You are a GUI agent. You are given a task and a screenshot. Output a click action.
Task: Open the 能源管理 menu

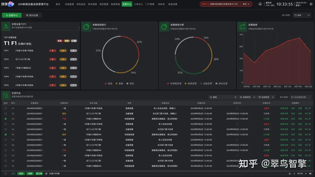(115, 4)
